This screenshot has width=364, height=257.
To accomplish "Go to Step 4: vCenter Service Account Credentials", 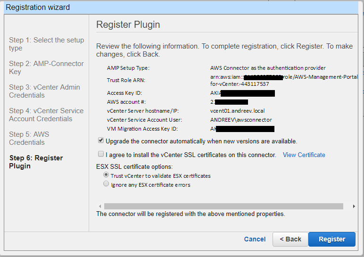I will pos(46,115).
